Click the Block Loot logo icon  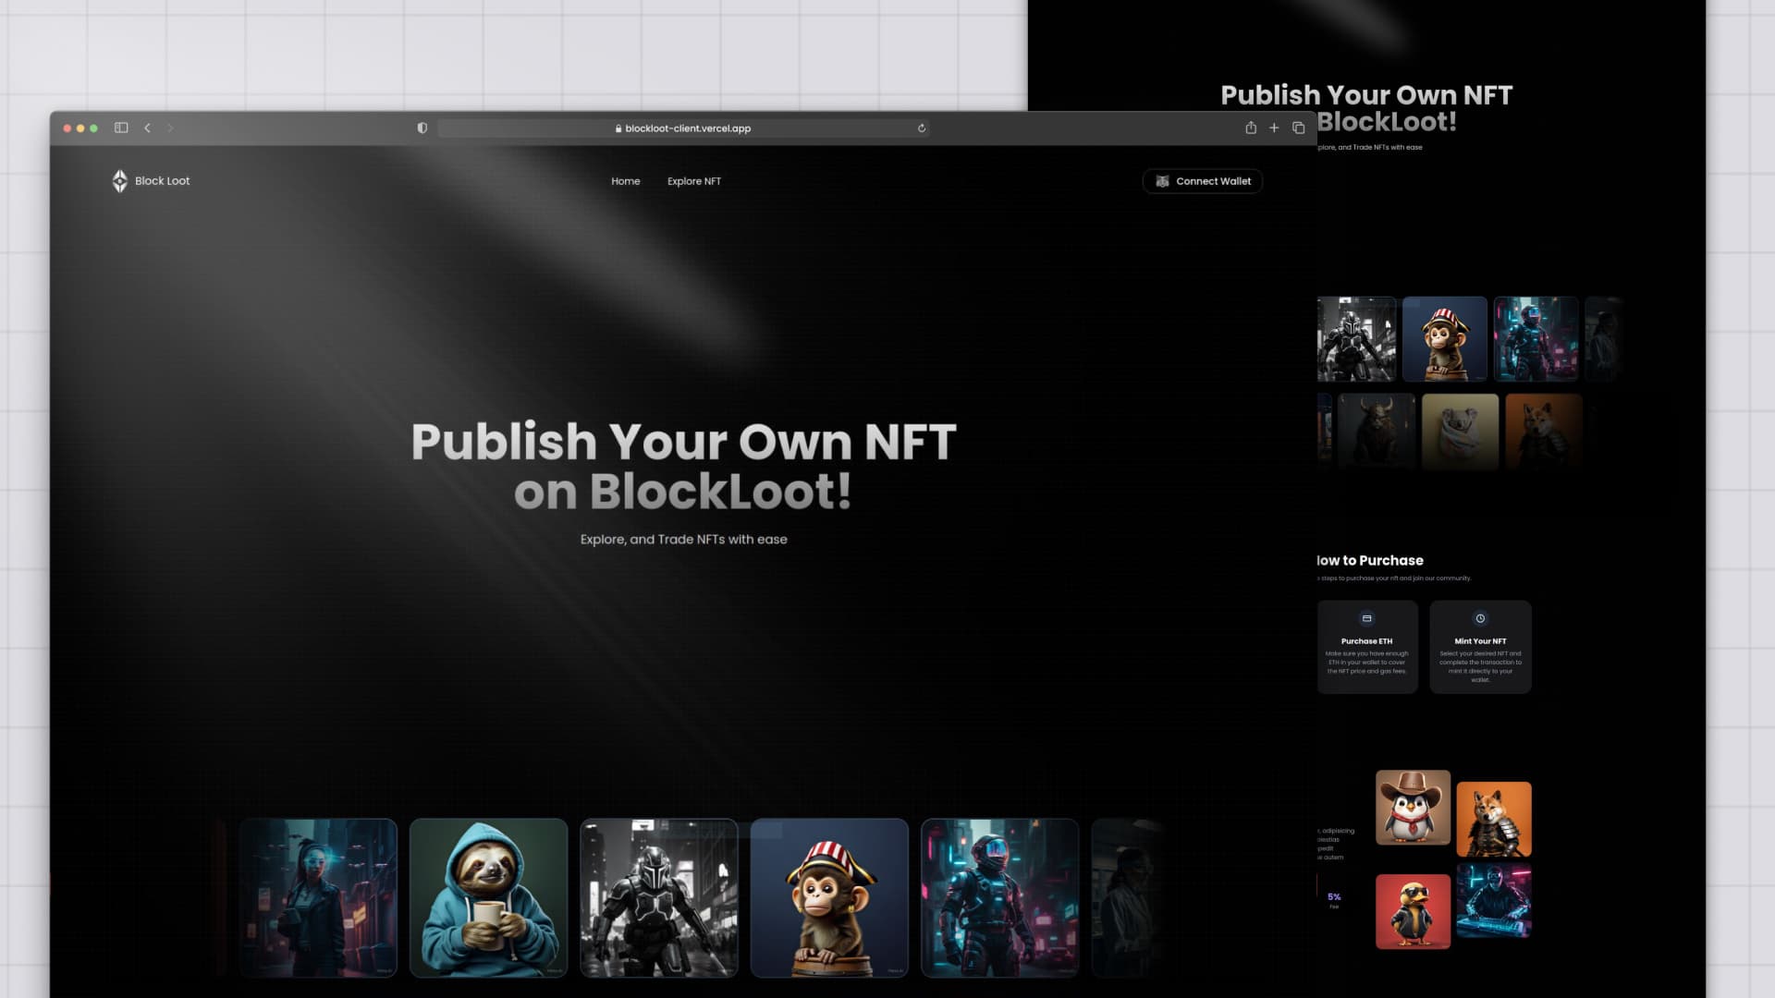click(117, 181)
